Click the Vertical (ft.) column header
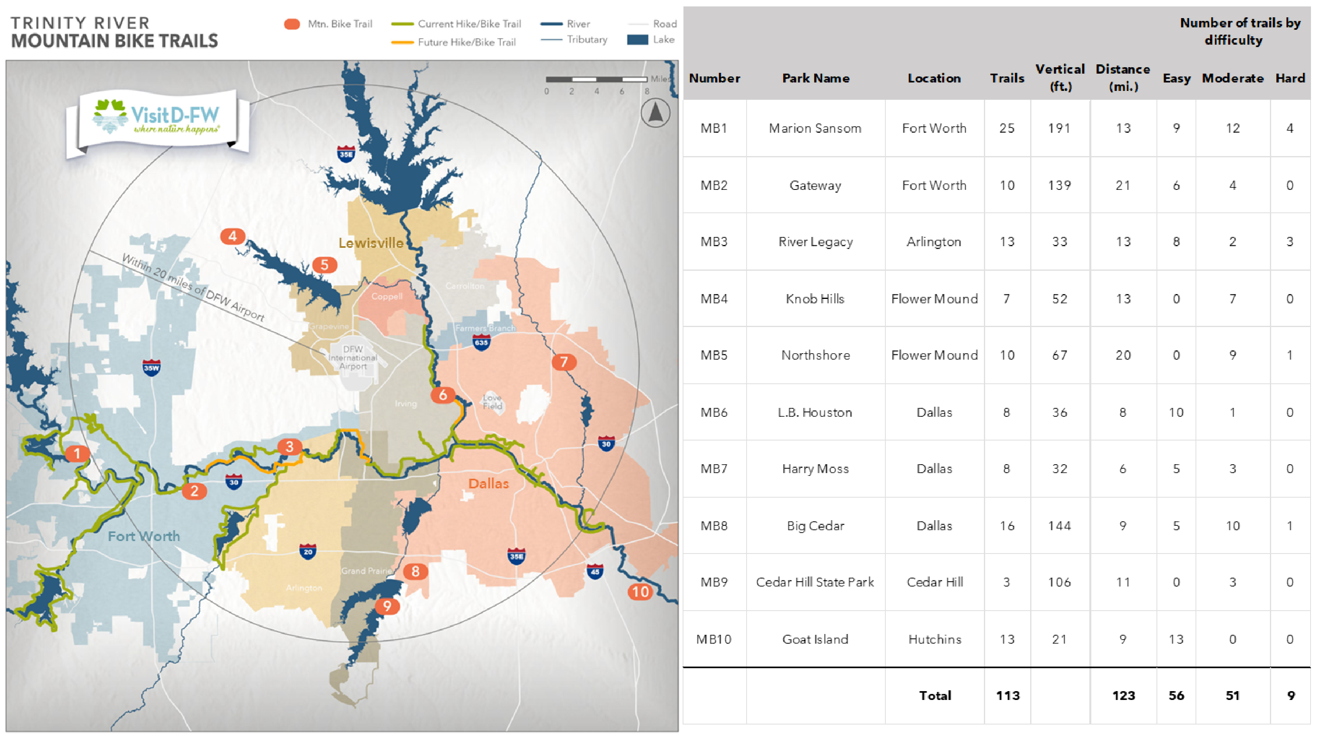The width and height of the screenshot is (1317, 741). coord(1060,78)
